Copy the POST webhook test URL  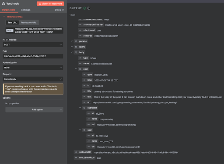pyautogui.click(x=35, y=30)
